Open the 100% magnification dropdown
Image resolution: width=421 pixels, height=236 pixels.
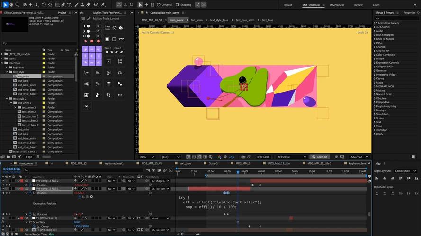tap(147, 157)
